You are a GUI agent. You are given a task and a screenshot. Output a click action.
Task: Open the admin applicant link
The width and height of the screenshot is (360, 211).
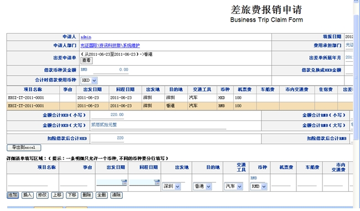(x=86, y=37)
